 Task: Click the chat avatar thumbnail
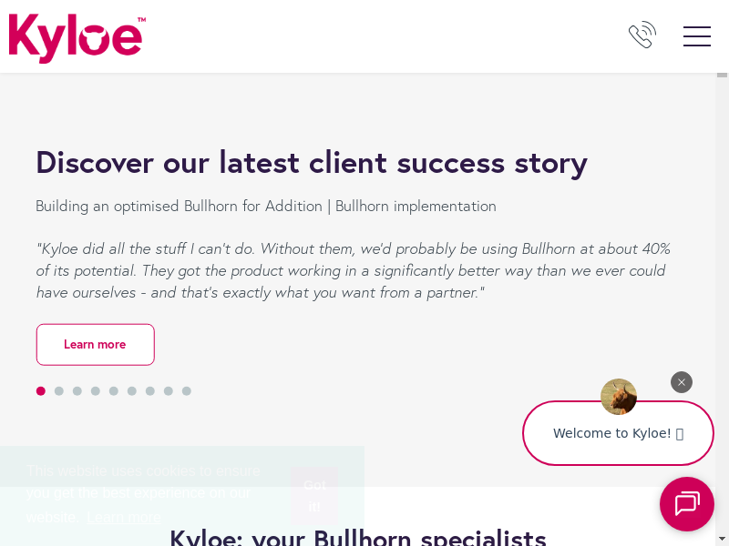(x=619, y=397)
